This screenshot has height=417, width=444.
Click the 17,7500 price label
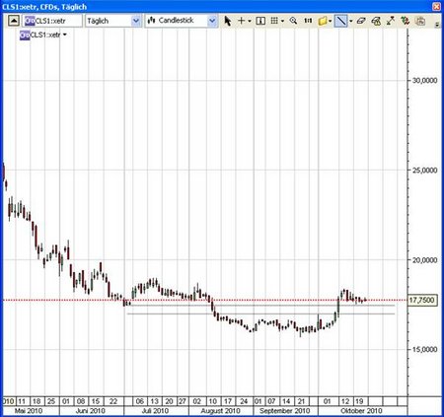coord(422,300)
